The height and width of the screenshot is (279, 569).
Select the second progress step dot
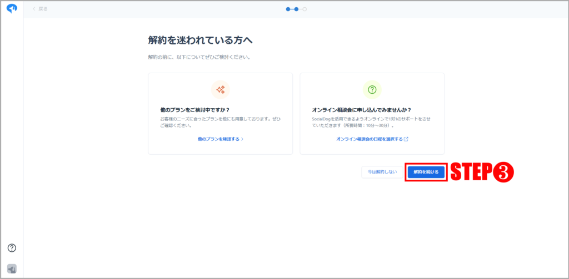[297, 9]
